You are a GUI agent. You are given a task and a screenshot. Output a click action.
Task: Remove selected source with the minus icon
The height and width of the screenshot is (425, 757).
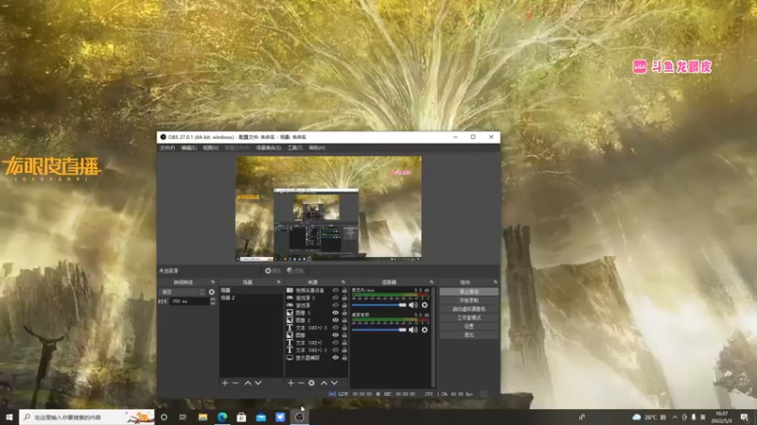301,383
